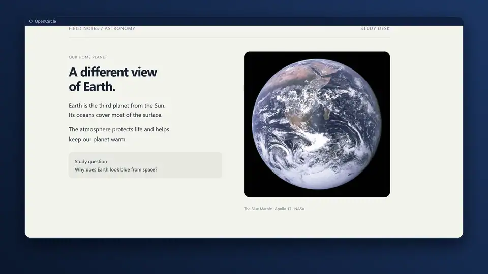Select the Study question card
This screenshot has width=488, height=274.
(145, 165)
